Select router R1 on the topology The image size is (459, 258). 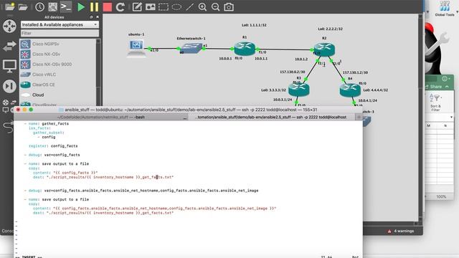pyautogui.click(x=245, y=49)
